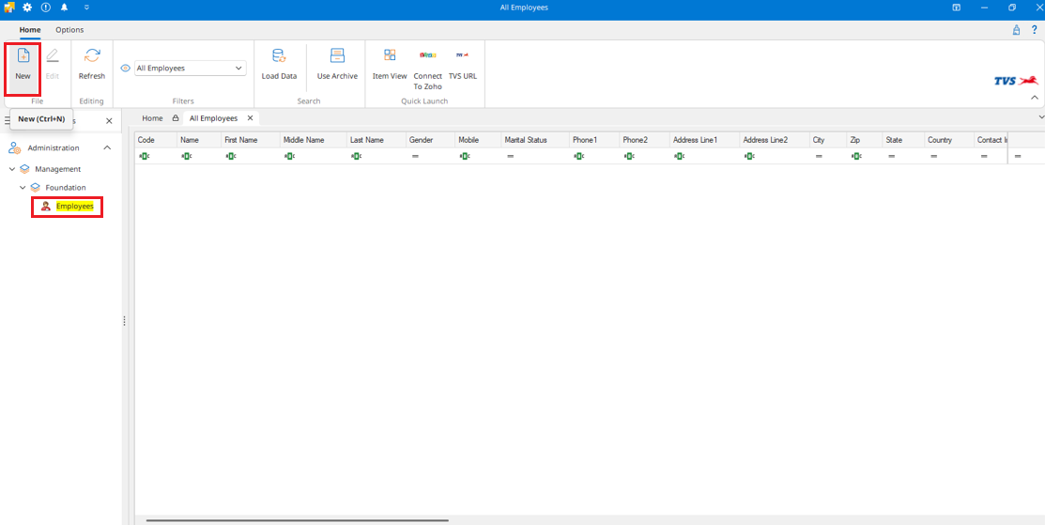Select Employees in the navigation tree
Viewport: 1045px width, 525px height.
[x=74, y=206]
